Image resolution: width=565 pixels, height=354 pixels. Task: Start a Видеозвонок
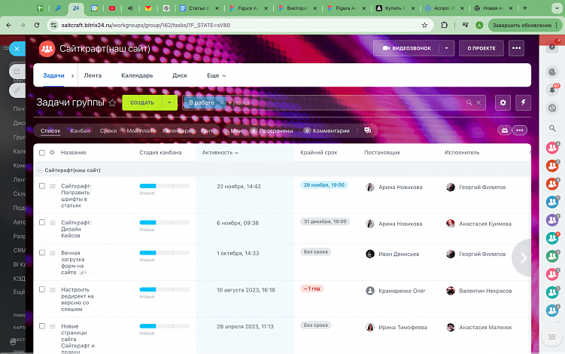(406, 48)
